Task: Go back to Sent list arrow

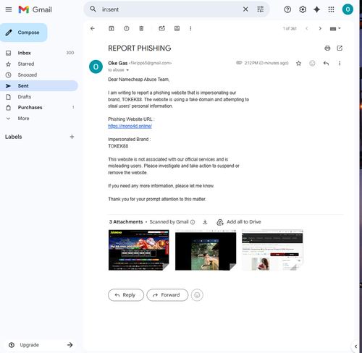Action: (x=93, y=28)
